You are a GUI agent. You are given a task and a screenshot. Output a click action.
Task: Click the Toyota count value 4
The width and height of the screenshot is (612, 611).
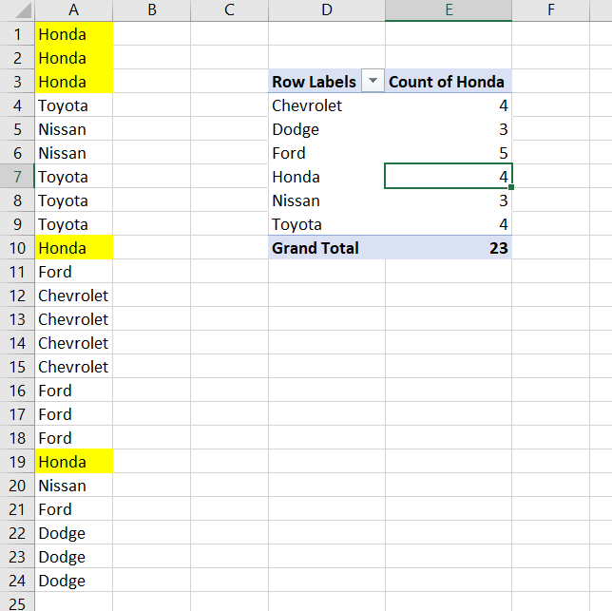click(449, 224)
